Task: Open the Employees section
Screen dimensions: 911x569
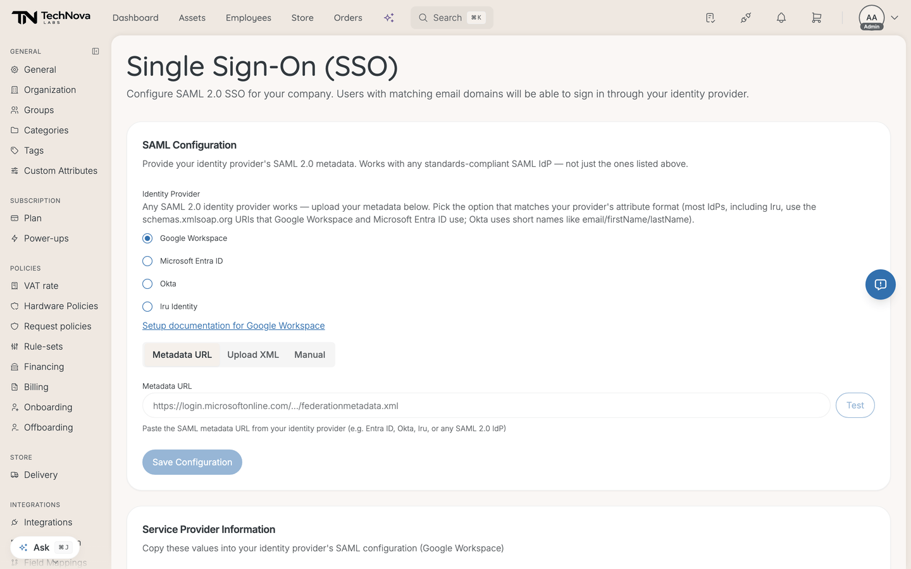Action: click(249, 18)
